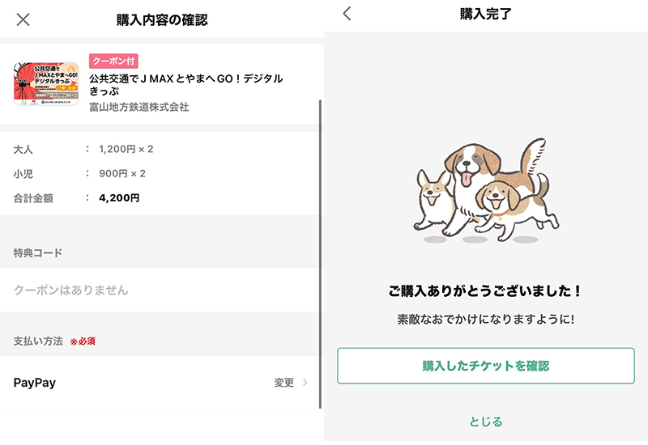Click the 富山地方鉄道株式会社 company name
The image size is (648, 445).
click(139, 107)
